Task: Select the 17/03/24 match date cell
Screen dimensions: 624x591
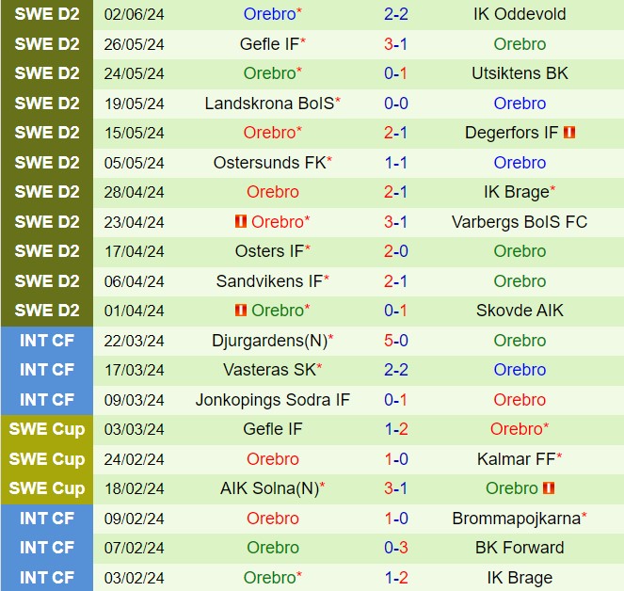Action: [135, 370]
